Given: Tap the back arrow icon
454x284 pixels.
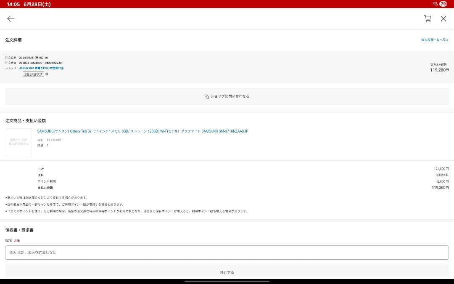Looking at the screenshot, I should point(11,19).
